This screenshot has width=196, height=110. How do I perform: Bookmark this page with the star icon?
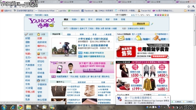(189, 6)
